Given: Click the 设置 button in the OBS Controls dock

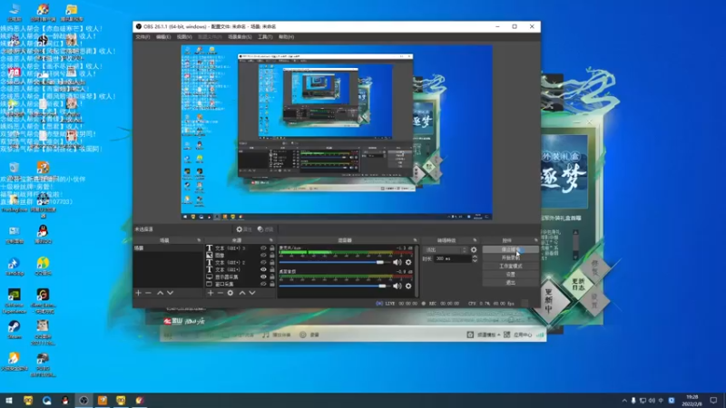Looking at the screenshot, I should 510,275.
